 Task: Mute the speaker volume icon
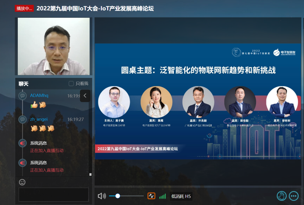pyautogui.click(x=102, y=196)
